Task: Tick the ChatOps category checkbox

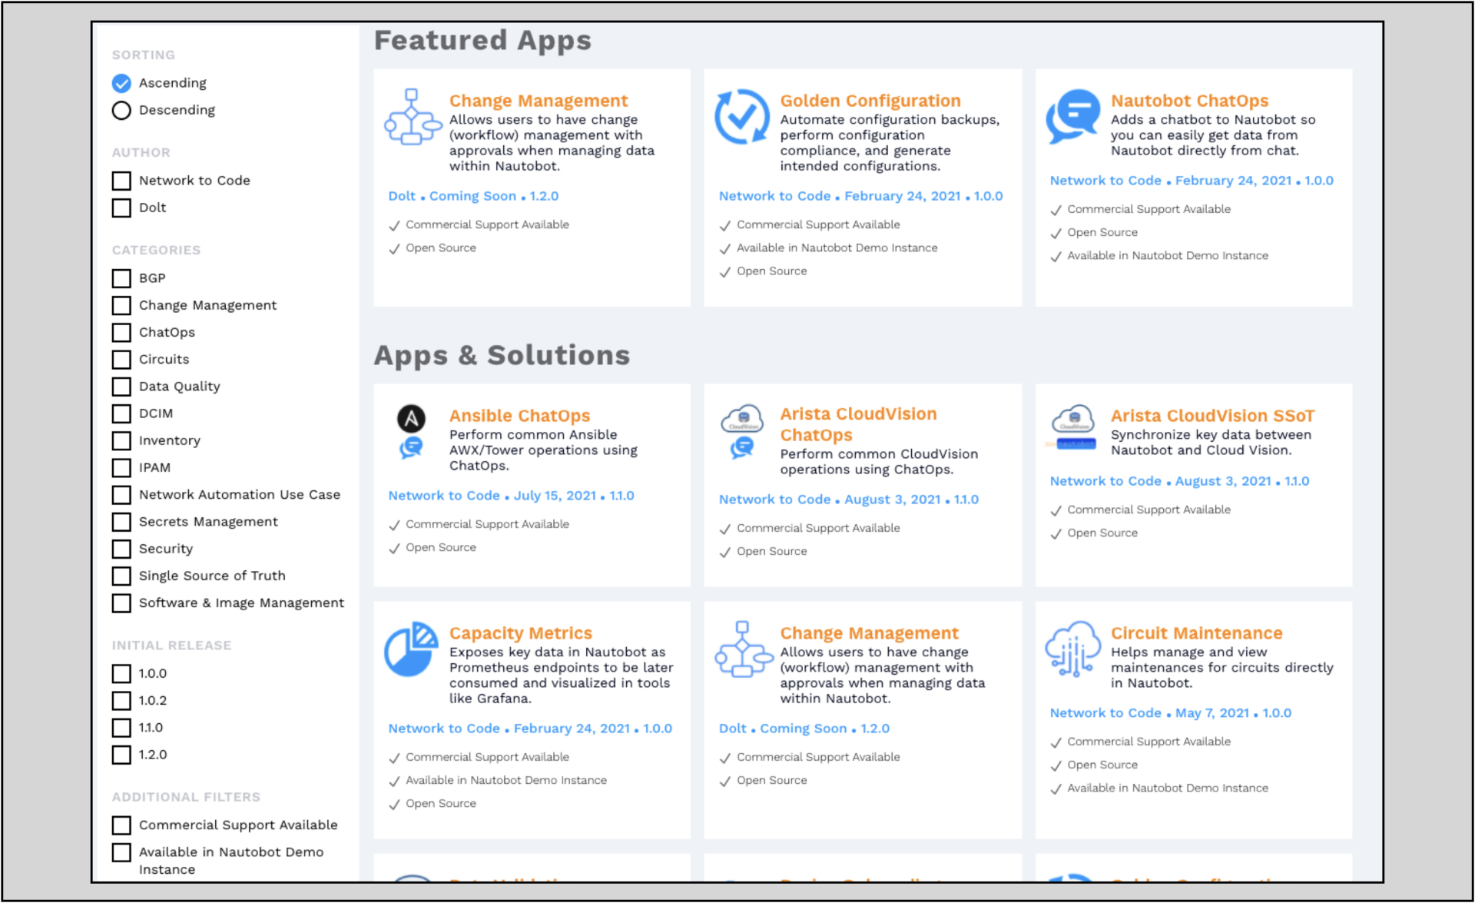Action: (121, 332)
